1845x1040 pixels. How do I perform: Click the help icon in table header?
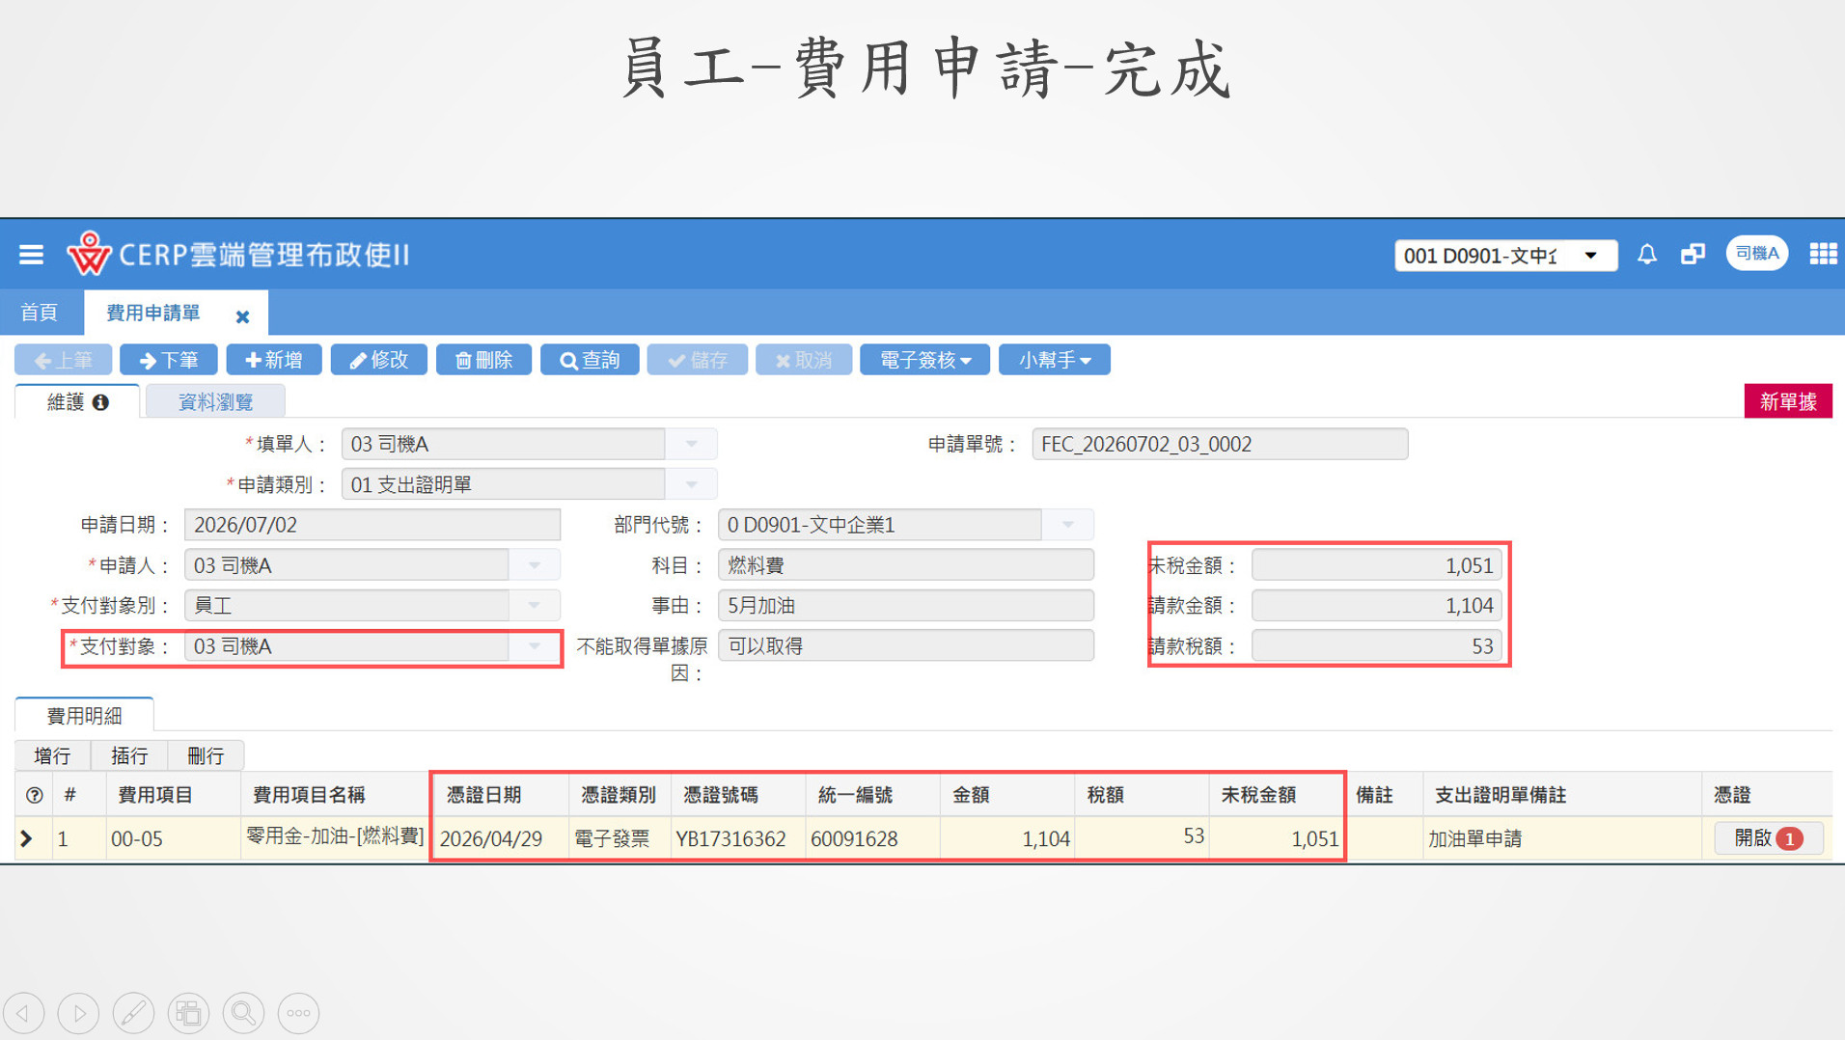tap(35, 795)
